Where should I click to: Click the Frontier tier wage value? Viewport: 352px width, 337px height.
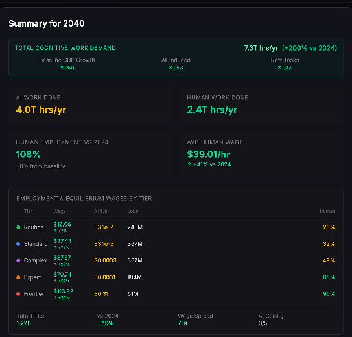(x=63, y=291)
